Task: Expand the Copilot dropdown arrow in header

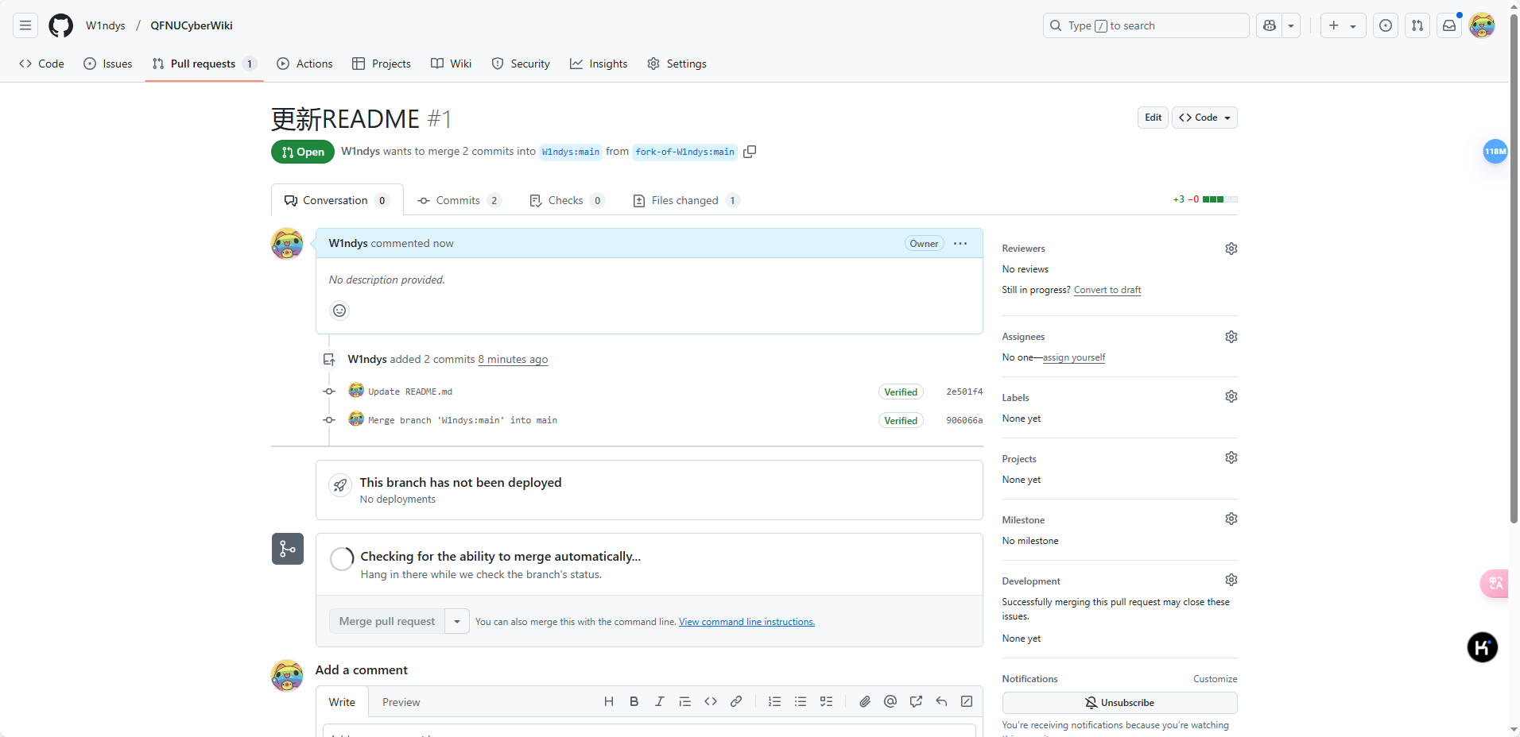Action: click(1291, 25)
